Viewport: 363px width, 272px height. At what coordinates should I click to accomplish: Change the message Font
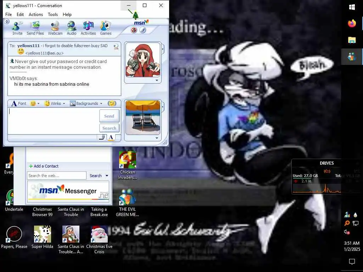tap(19, 103)
